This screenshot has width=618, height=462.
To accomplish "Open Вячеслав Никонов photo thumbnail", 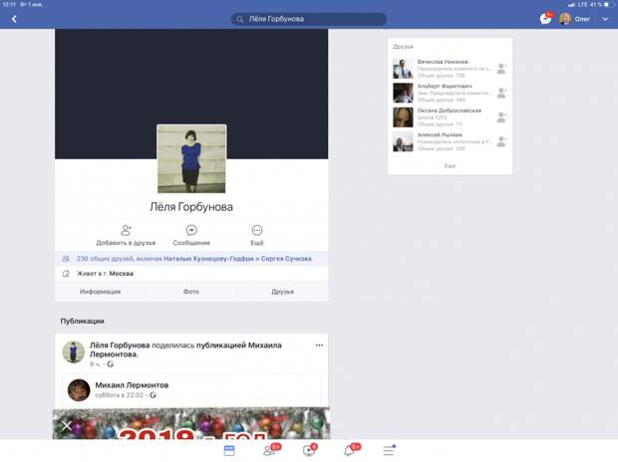I will coord(403,69).
